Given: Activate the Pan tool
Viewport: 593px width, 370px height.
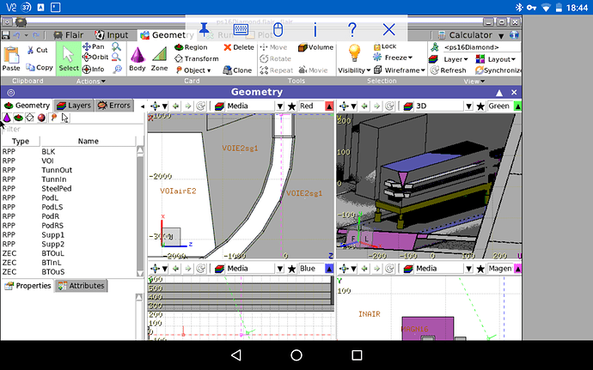Looking at the screenshot, I should [x=94, y=46].
